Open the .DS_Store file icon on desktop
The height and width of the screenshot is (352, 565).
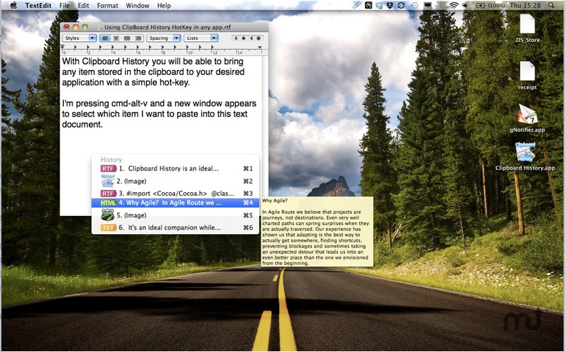click(527, 24)
